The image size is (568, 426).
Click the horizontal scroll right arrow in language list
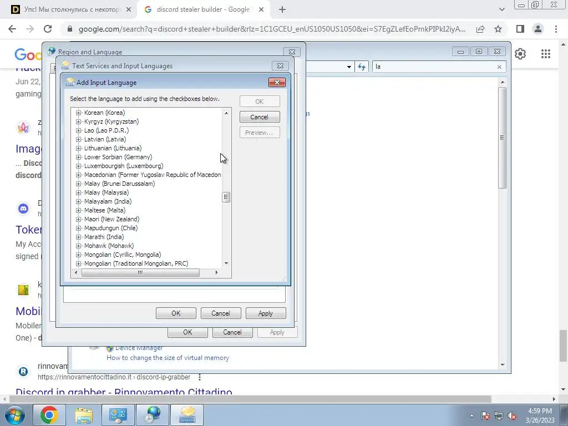coord(217,273)
